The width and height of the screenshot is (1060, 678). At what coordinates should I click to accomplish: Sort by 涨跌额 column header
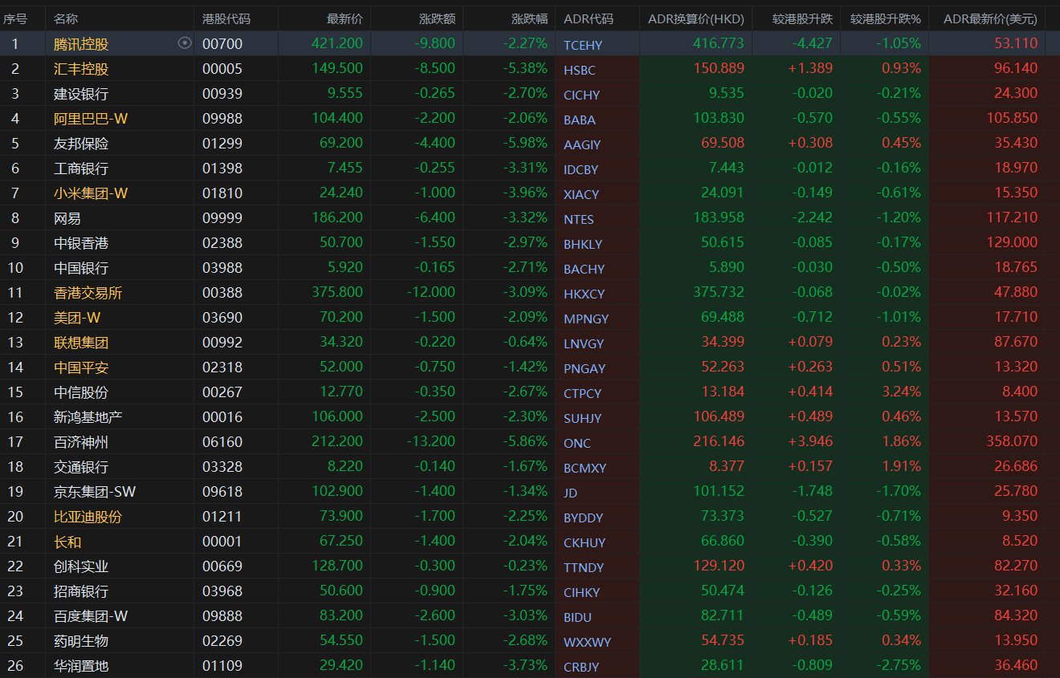click(437, 18)
